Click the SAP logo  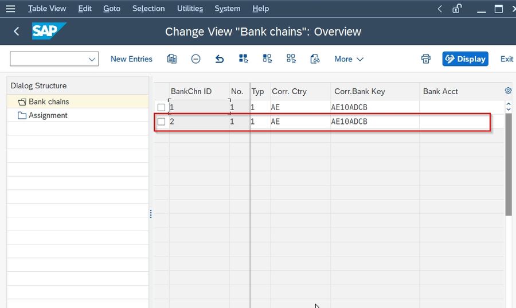point(49,31)
